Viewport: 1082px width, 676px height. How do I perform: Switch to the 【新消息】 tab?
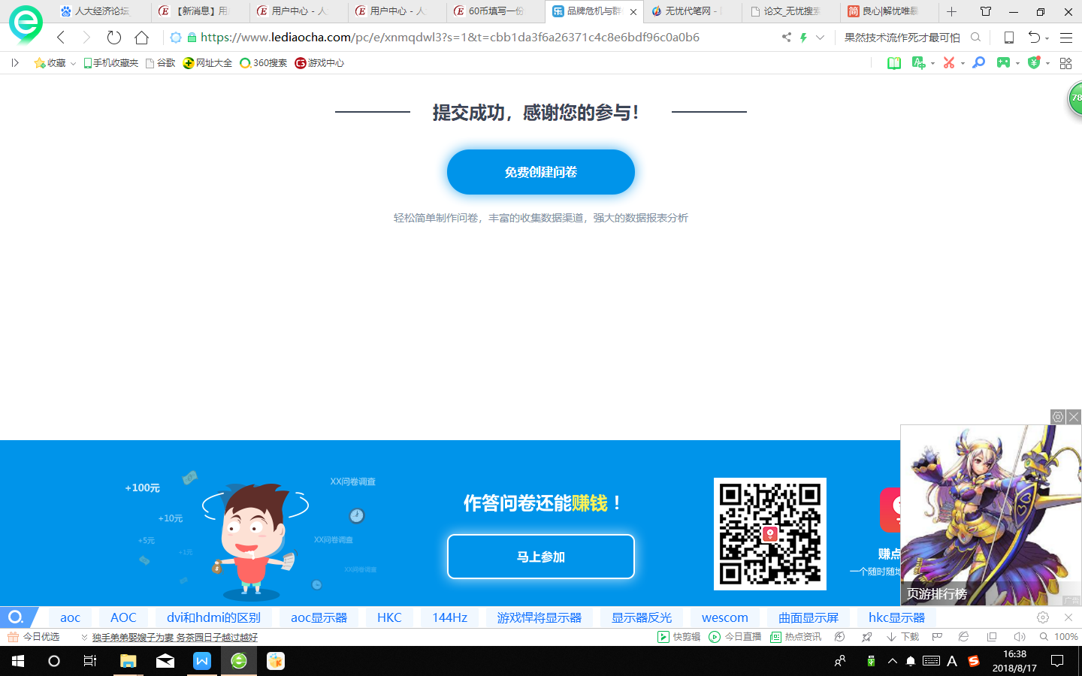click(x=201, y=11)
